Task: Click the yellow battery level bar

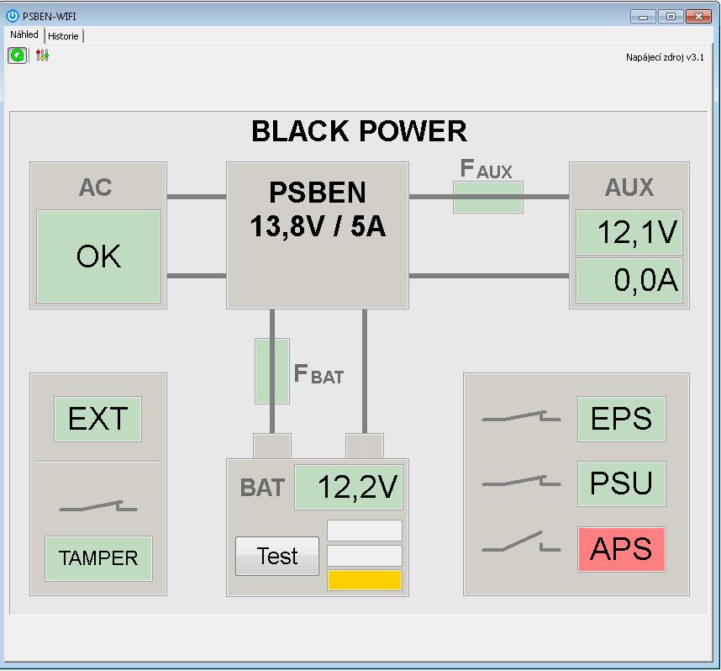Action: (x=365, y=580)
